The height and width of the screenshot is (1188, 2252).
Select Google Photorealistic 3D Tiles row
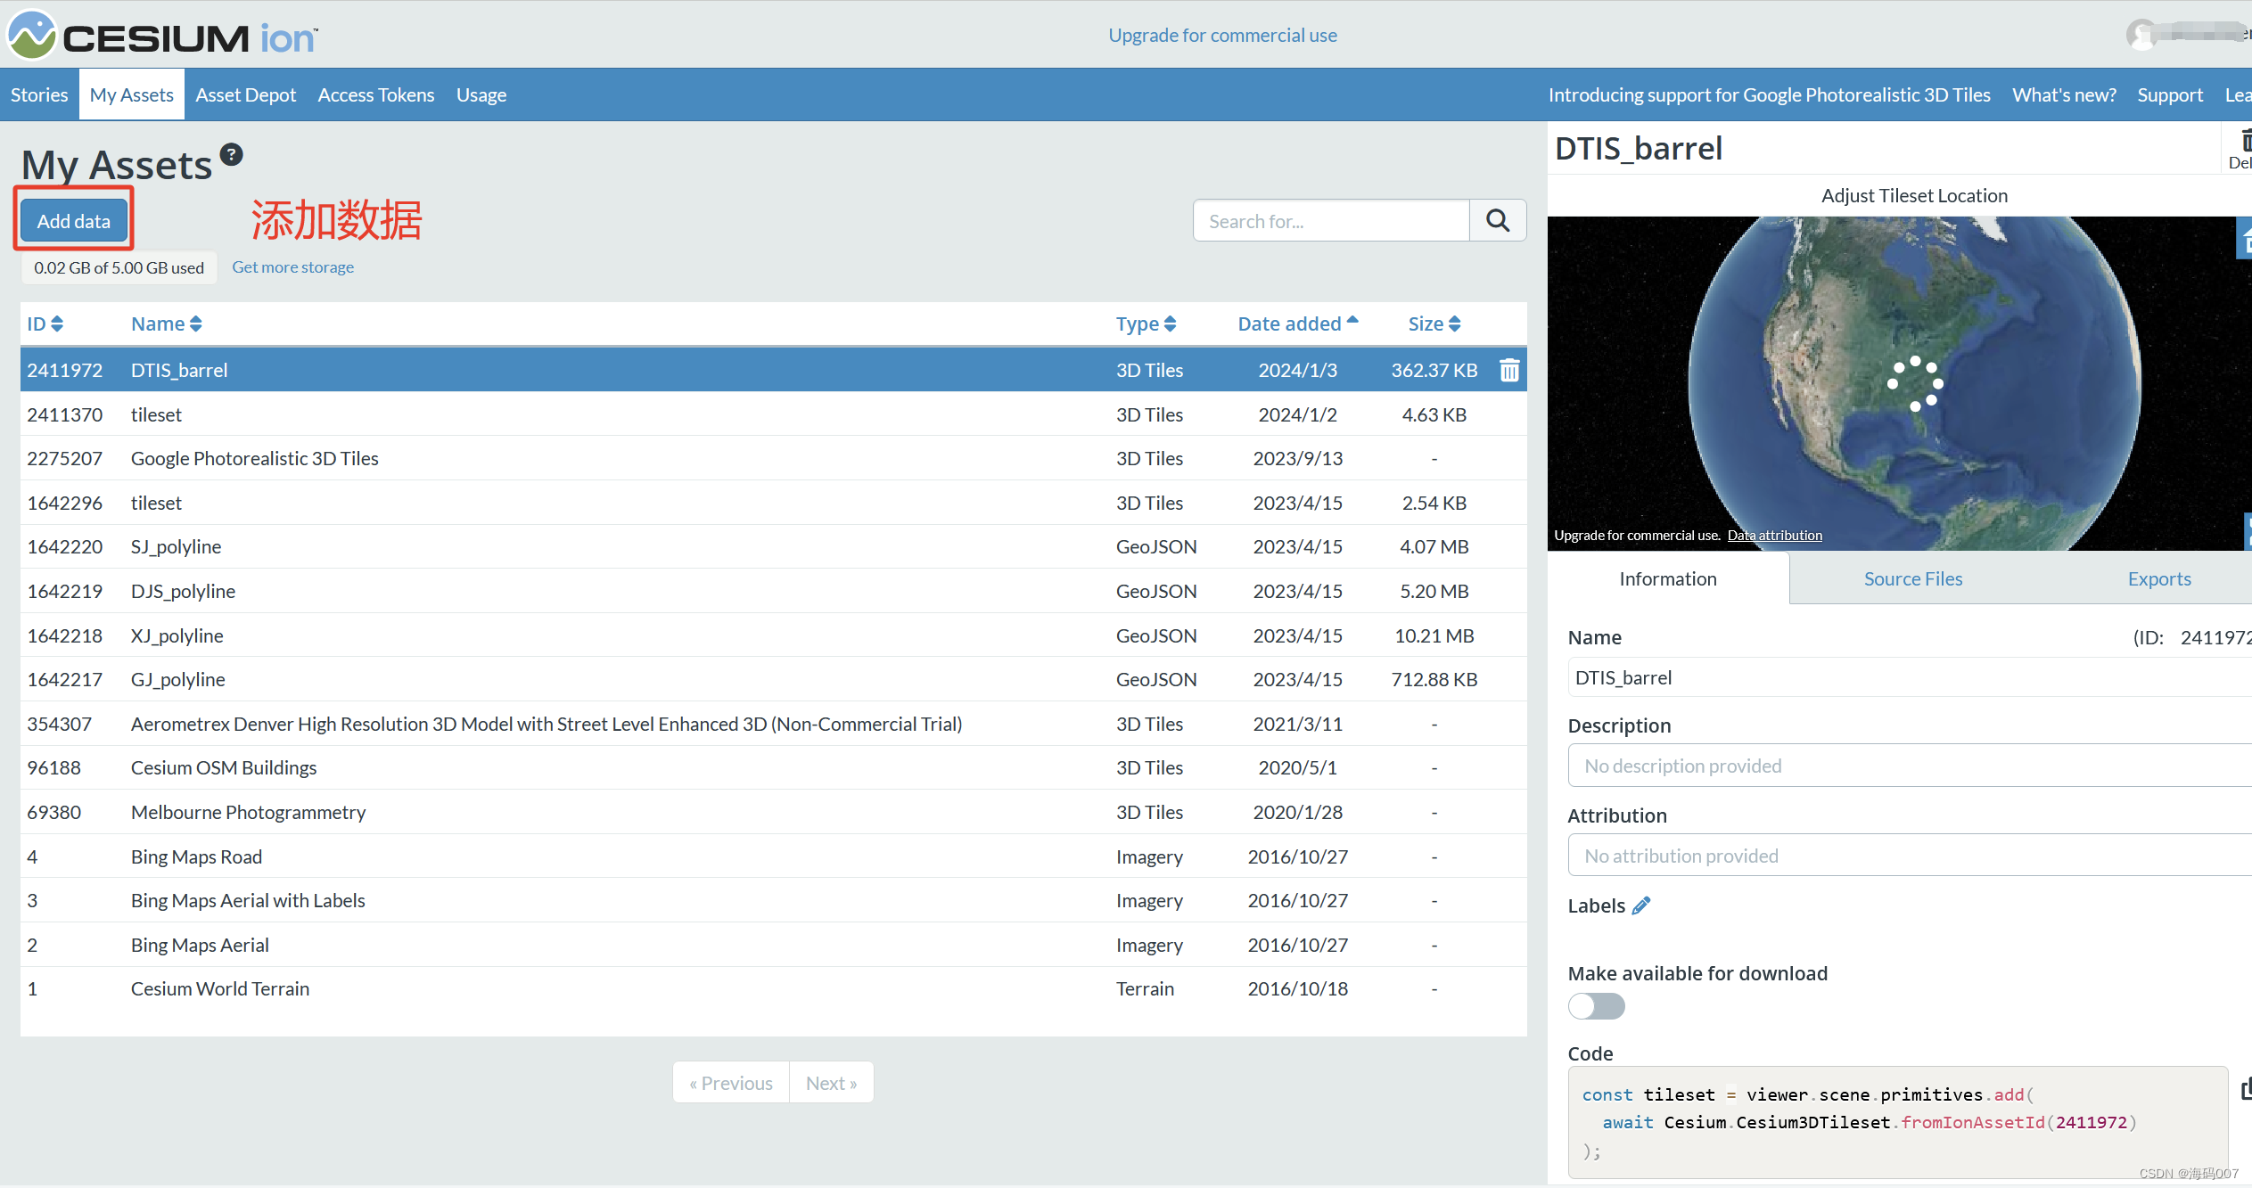tap(773, 458)
